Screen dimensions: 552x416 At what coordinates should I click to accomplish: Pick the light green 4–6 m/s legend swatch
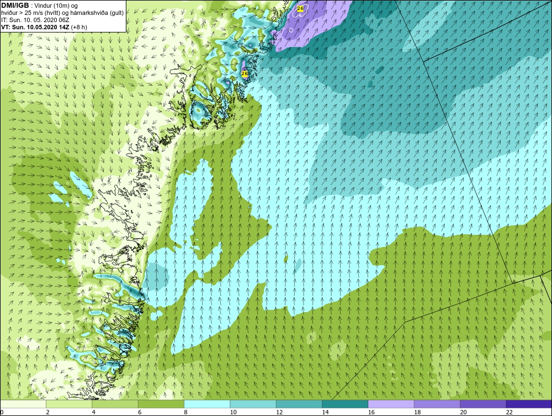pyautogui.click(x=115, y=404)
